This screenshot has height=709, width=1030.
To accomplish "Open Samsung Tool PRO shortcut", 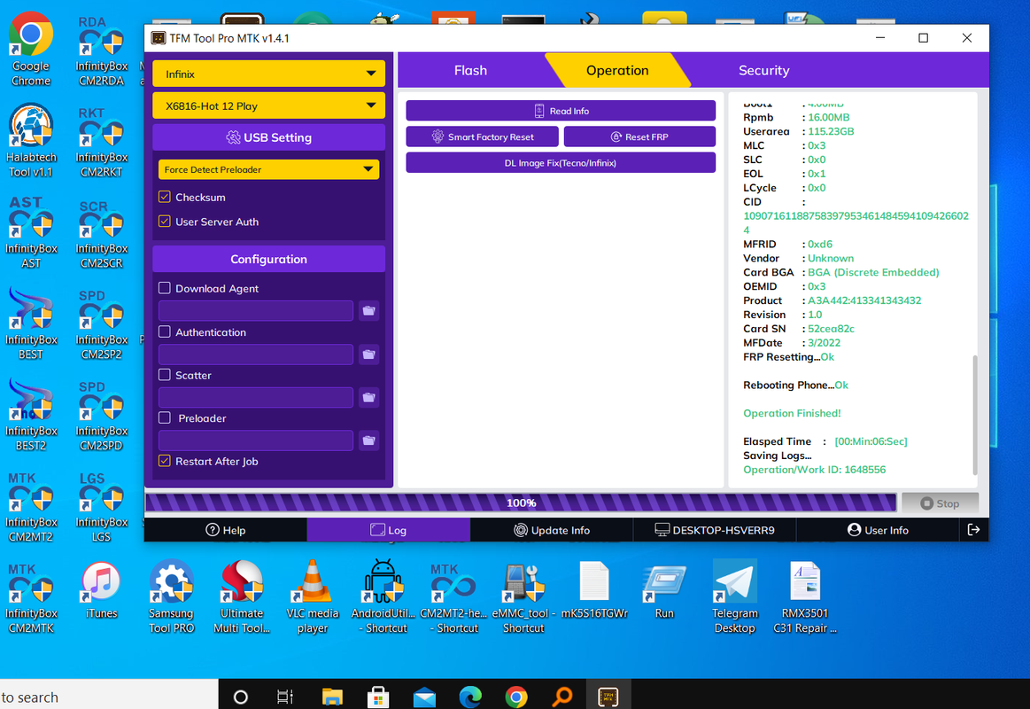I will (x=172, y=596).
